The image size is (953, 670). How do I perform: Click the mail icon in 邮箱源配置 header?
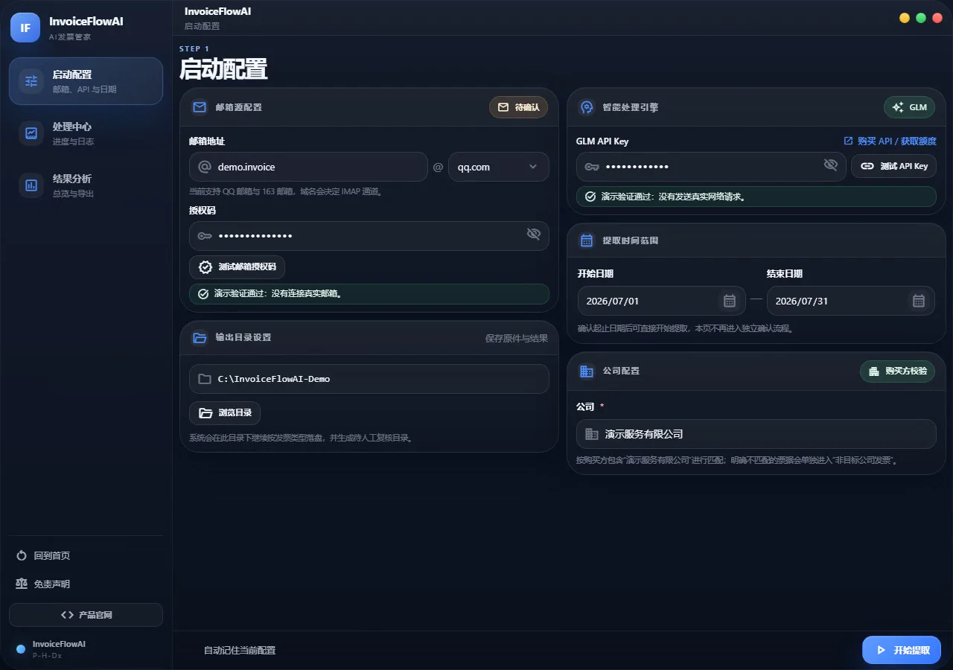pyautogui.click(x=200, y=107)
